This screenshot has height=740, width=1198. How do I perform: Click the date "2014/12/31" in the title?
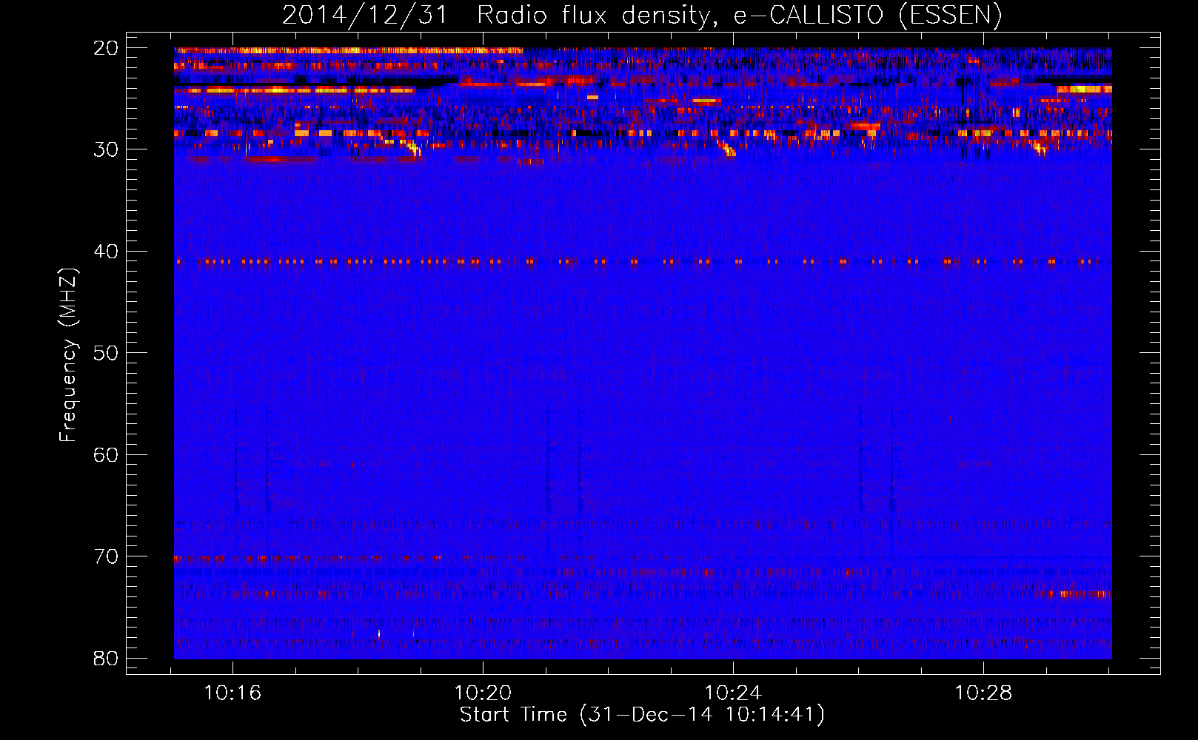tap(365, 15)
